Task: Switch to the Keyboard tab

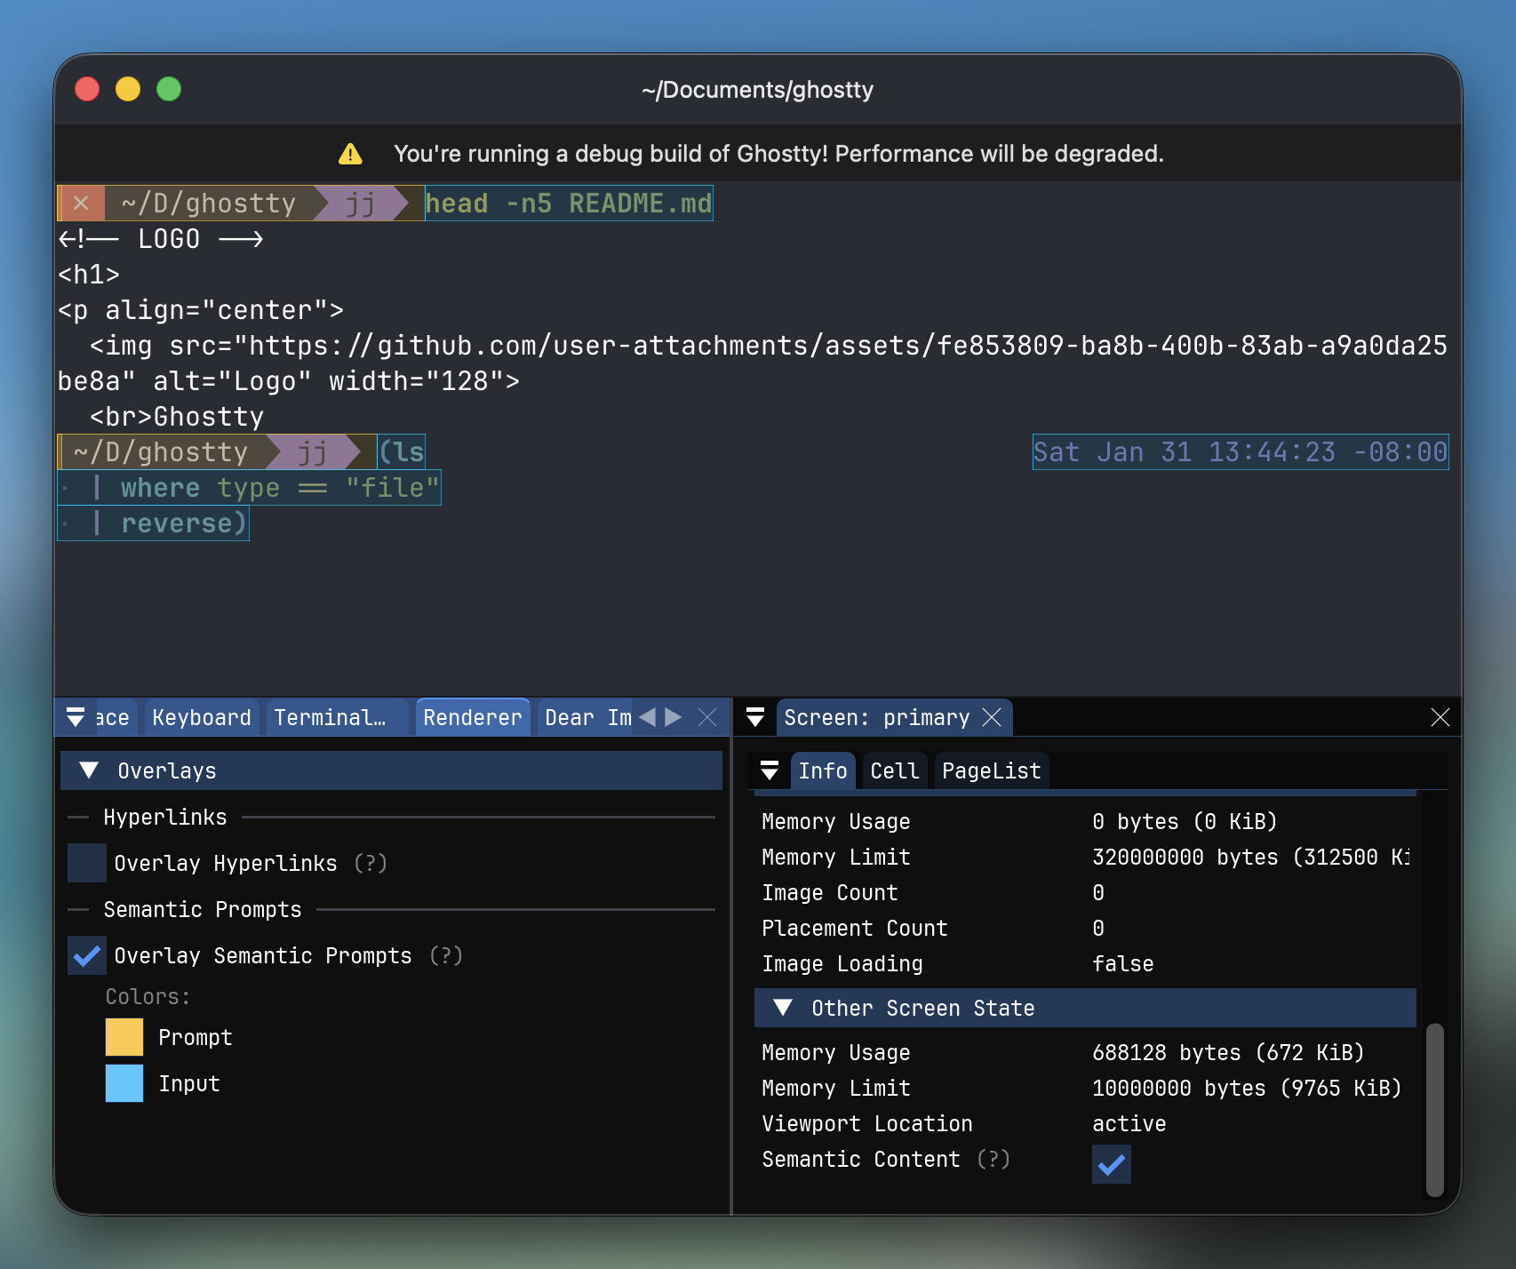Action: [202, 717]
